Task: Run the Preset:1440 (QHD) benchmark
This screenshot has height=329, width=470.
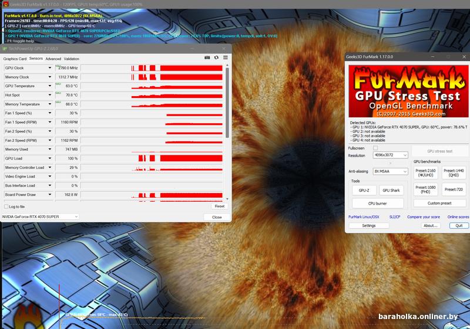Action: 454,173
